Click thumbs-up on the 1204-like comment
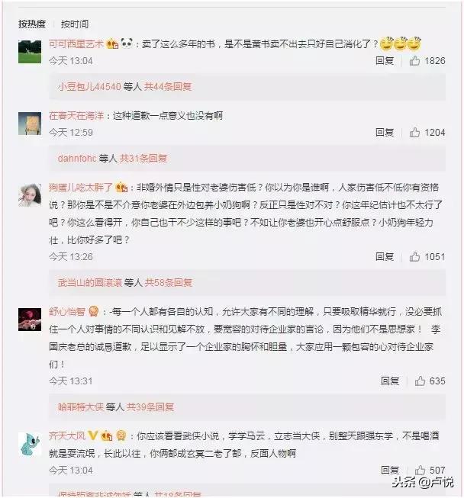The width and height of the screenshot is (464, 498). (414, 132)
